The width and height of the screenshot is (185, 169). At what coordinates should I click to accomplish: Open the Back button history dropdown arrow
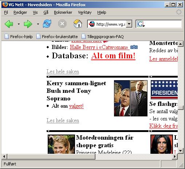point(19,24)
